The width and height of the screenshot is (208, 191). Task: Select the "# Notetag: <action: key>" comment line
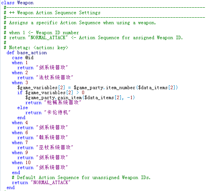click(36, 48)
